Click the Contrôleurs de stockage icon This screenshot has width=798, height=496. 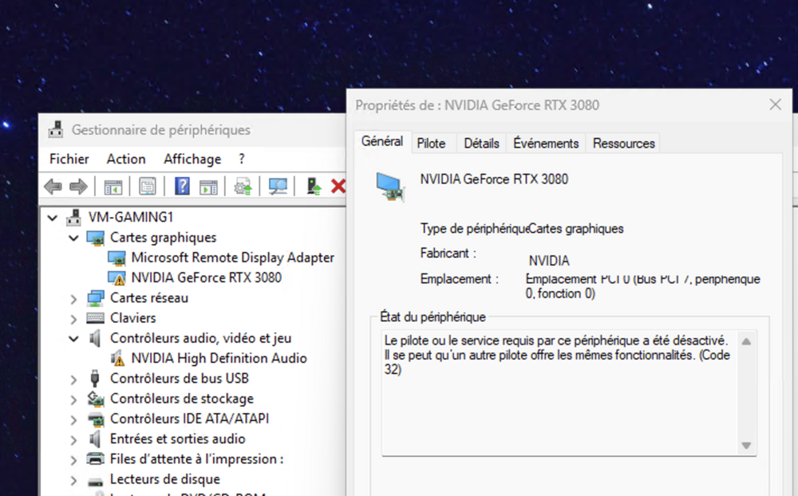point(95,399)
